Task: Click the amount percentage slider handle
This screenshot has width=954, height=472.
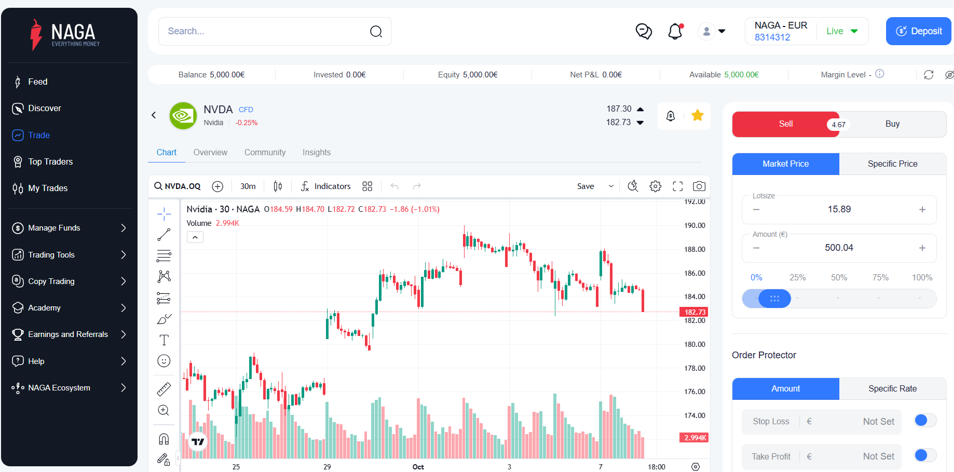Action: click(x=774, y=299)
